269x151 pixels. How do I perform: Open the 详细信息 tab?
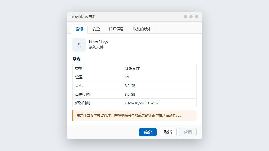(x=116, y=29)
